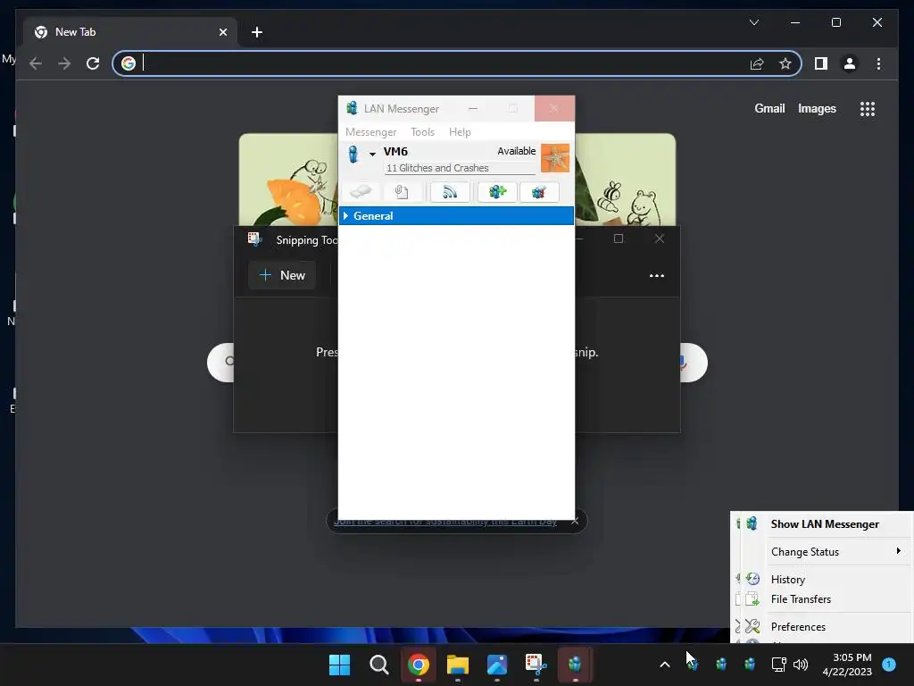Open the status dropdown arrow next to VM6
The height and width of the screenshot is (686, 914).
[372, 155]
